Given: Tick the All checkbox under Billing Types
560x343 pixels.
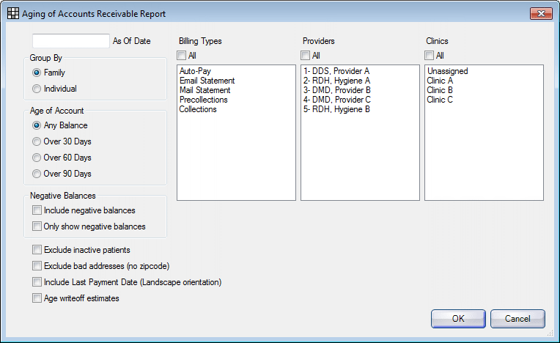Looking at the screenshot, I should (182, 56).
